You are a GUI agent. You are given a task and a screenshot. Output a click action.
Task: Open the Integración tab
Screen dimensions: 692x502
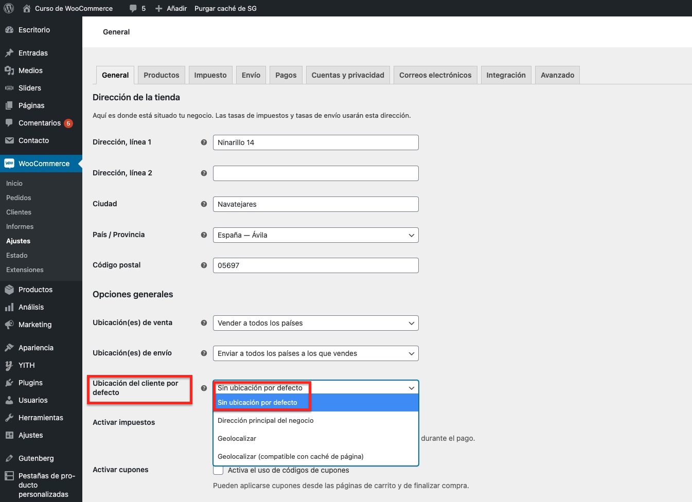[506, 75]
